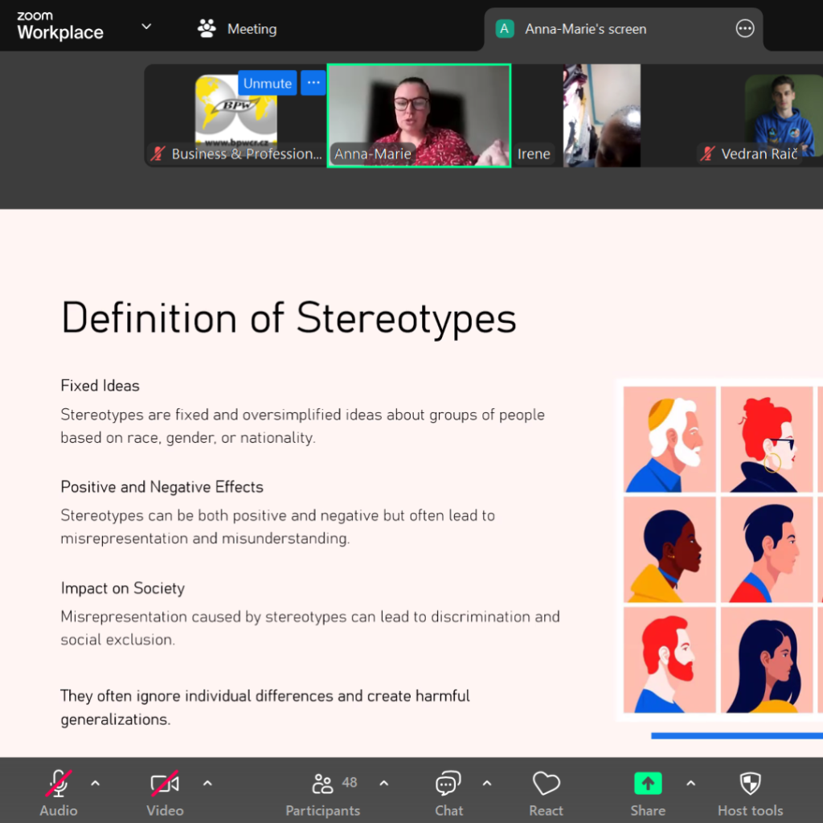Click the React heart icon
The height and width of the screenshot is (823, 823).
tap(546, 784)
